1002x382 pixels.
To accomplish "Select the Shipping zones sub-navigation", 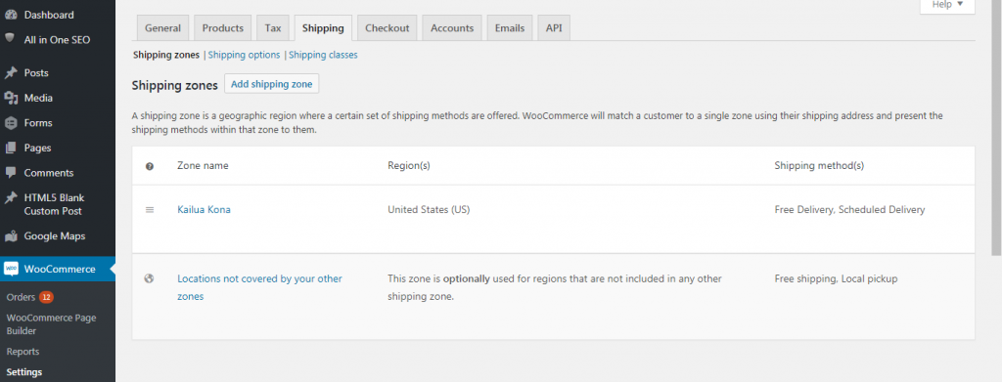I will [x=166, y=55].
